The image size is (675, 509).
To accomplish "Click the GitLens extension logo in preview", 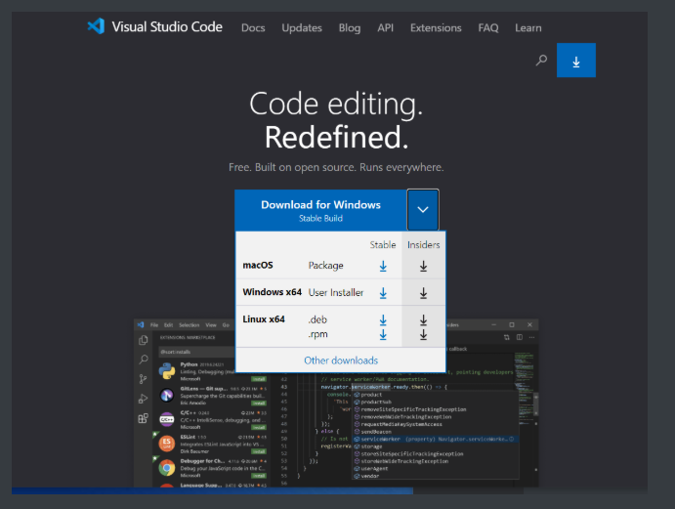I will tap(167, 395).
